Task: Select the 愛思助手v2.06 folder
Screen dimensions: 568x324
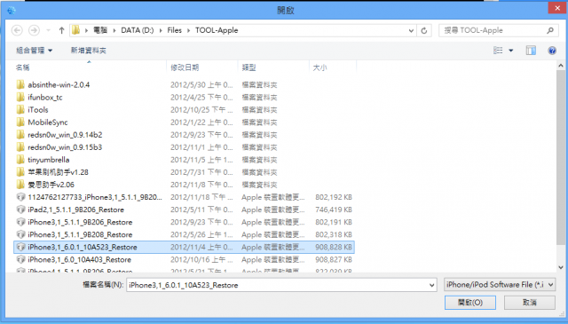Action: tap(51, 185)
